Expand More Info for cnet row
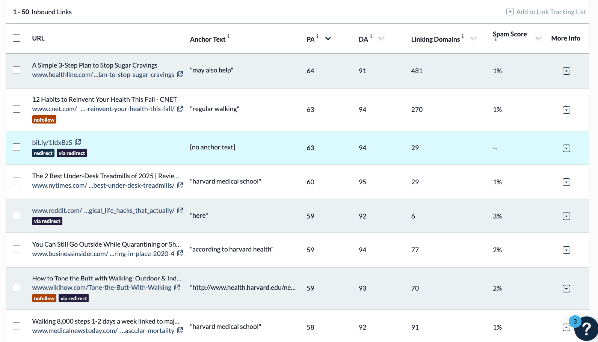598x342 pixels. (566, 110)
